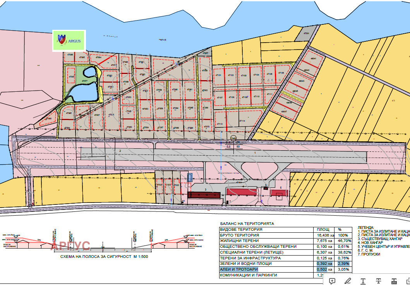Image resolution: width=410 pixels, height=285 pixels.
Task: Choose the underline text tool
Action: tap(363, 280)
